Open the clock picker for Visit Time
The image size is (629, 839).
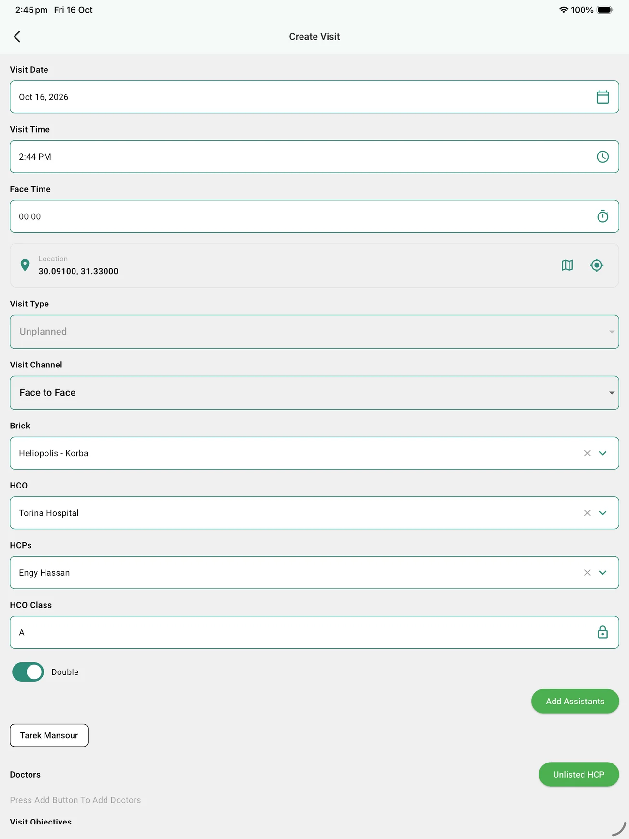click(602, 157)
